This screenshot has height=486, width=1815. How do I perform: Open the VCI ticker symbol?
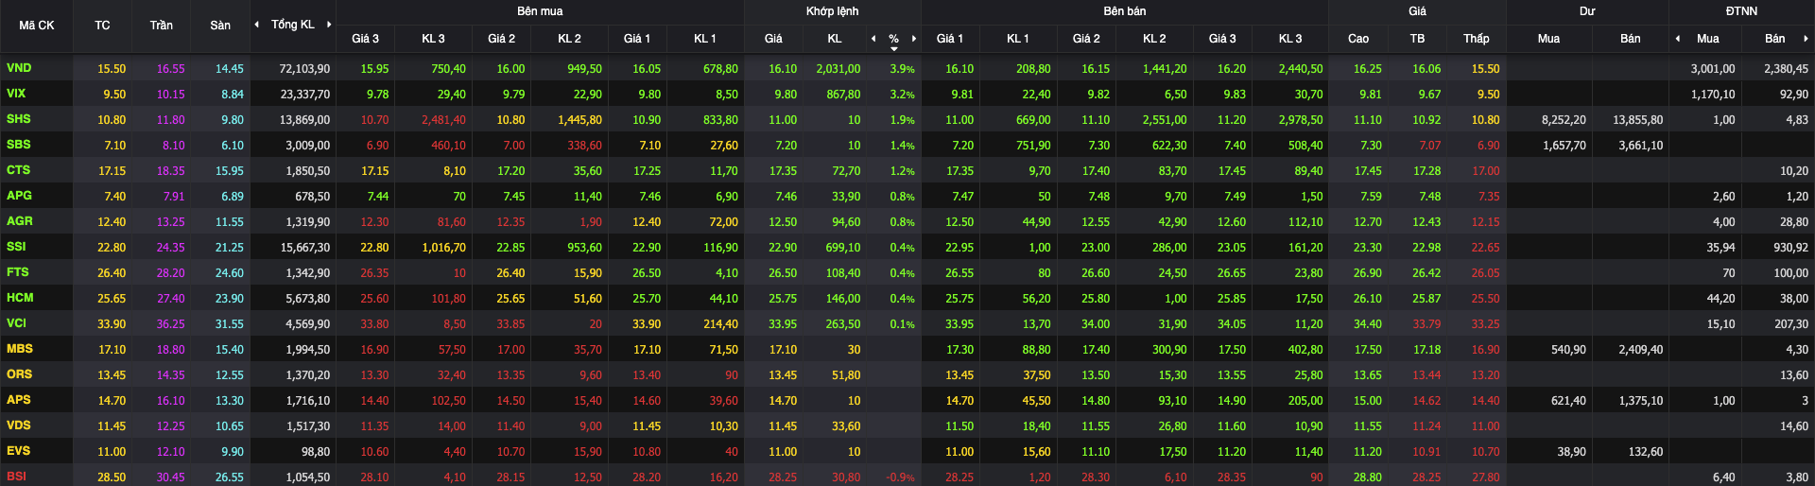pos(16,323)
